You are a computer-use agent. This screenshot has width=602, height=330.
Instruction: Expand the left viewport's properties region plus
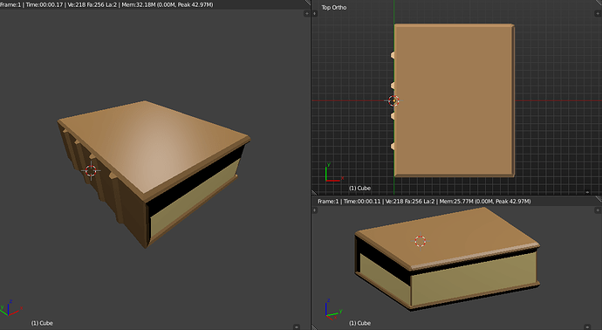[306, 13]
